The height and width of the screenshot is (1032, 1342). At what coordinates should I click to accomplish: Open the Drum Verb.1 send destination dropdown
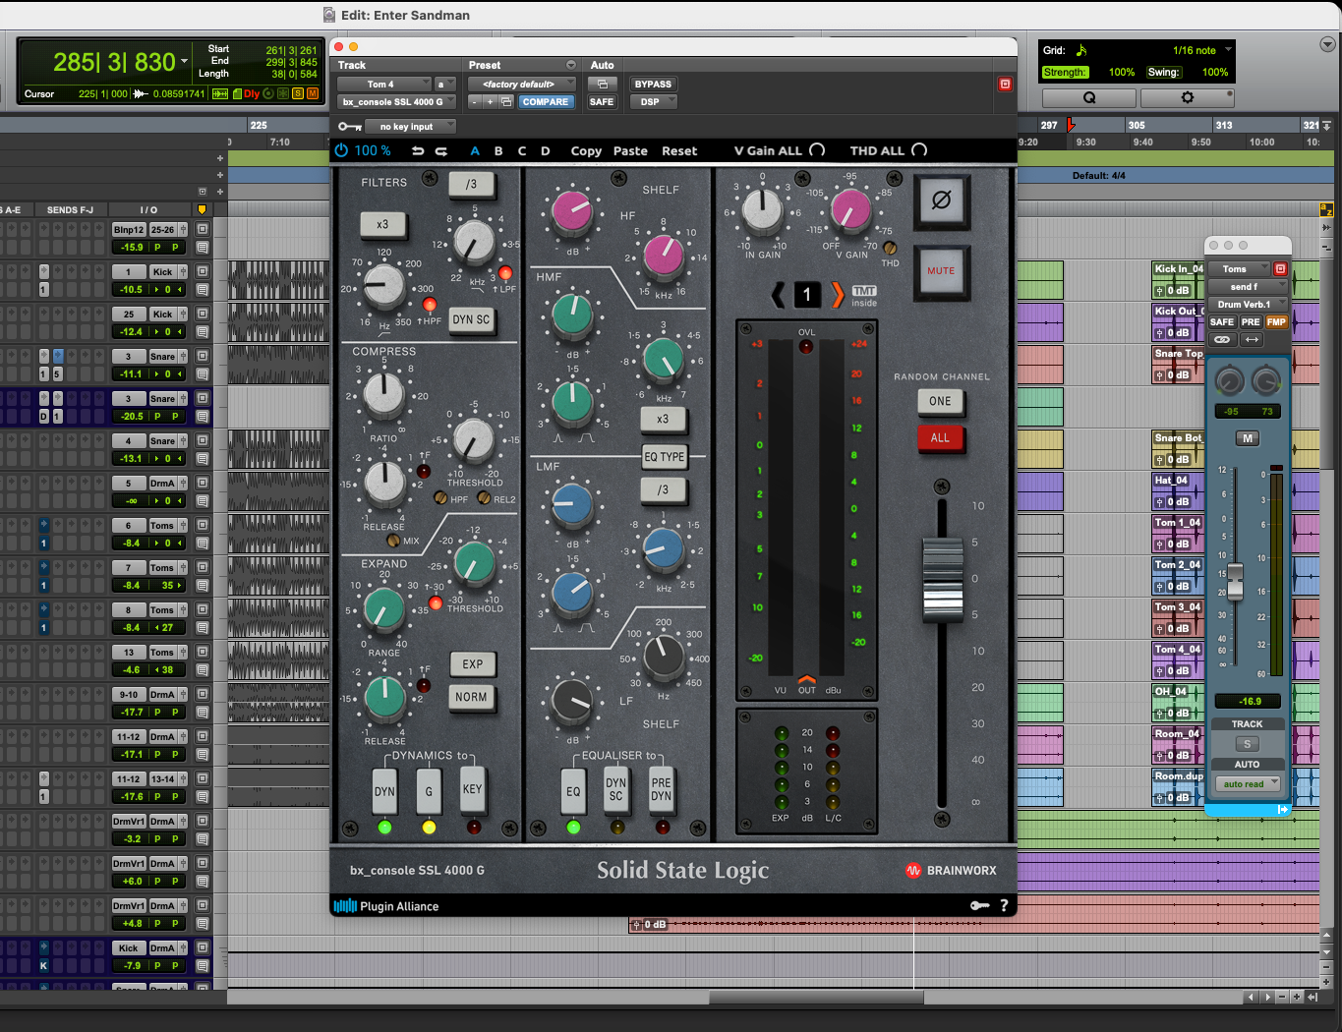[1247, 304]
